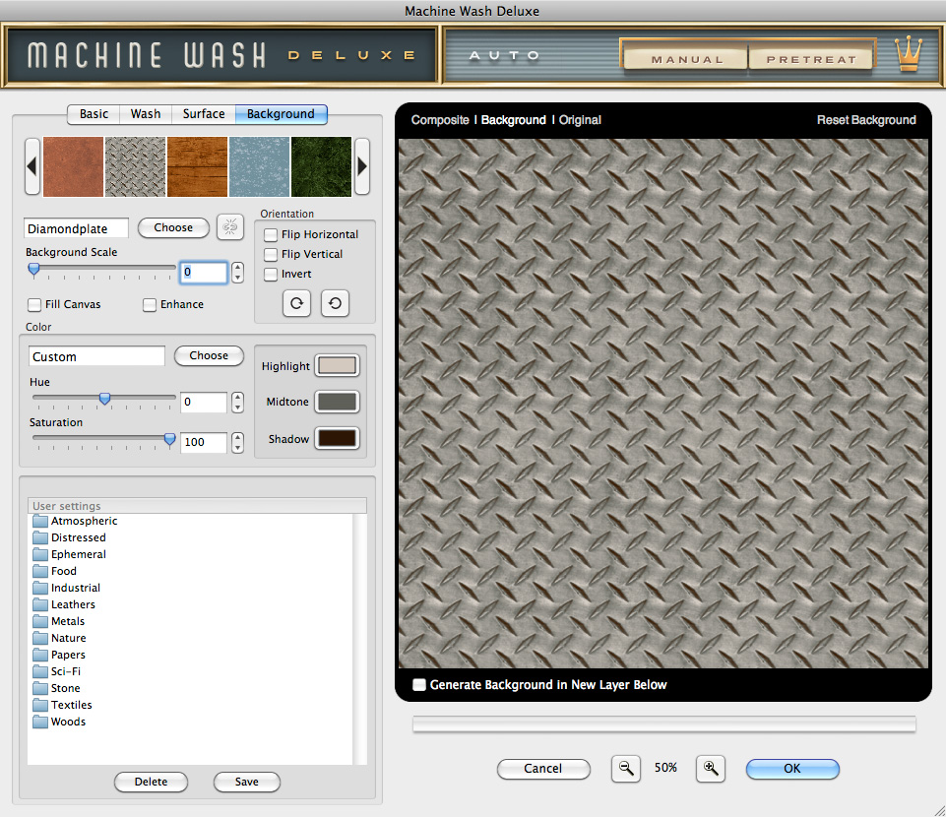Open the Sci-Fi folder
The width and height of the screenshot is (946, 817).
click(57, 671)
